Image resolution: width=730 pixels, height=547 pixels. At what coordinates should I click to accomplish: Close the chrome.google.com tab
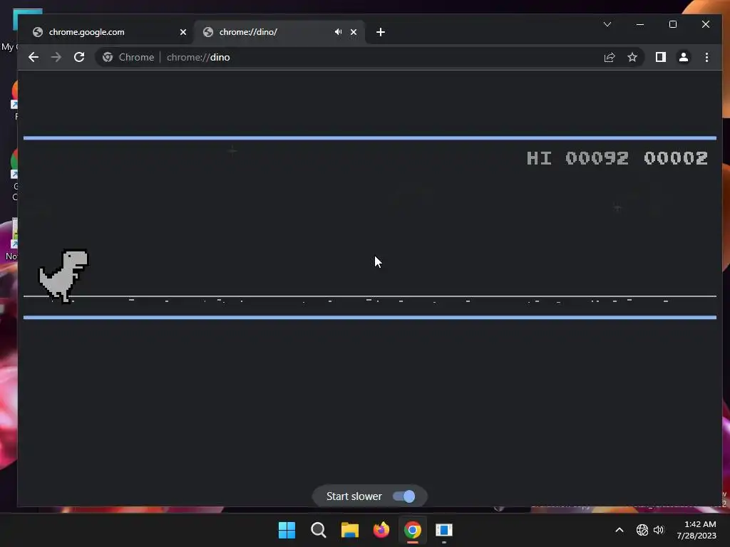[183, 32]
